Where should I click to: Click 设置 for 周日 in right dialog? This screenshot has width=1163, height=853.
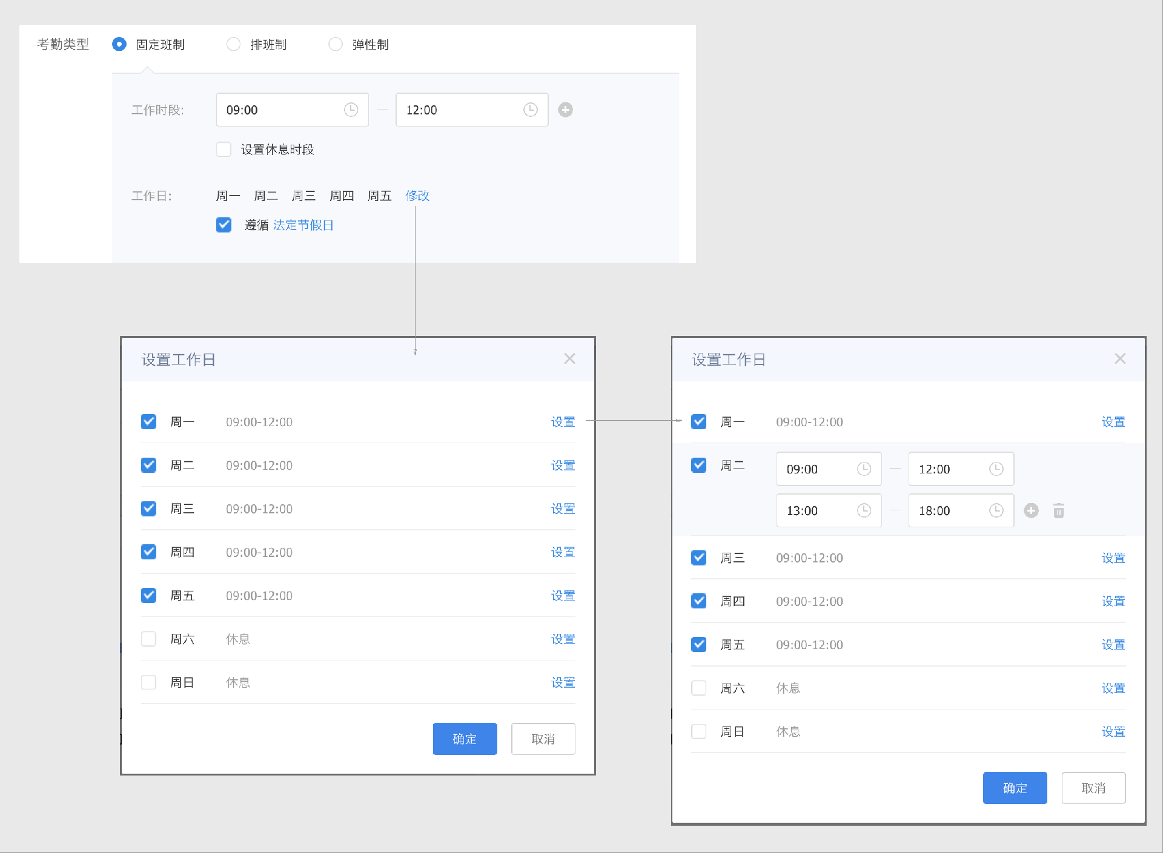pyautogui.click(x=1113, y=732)
